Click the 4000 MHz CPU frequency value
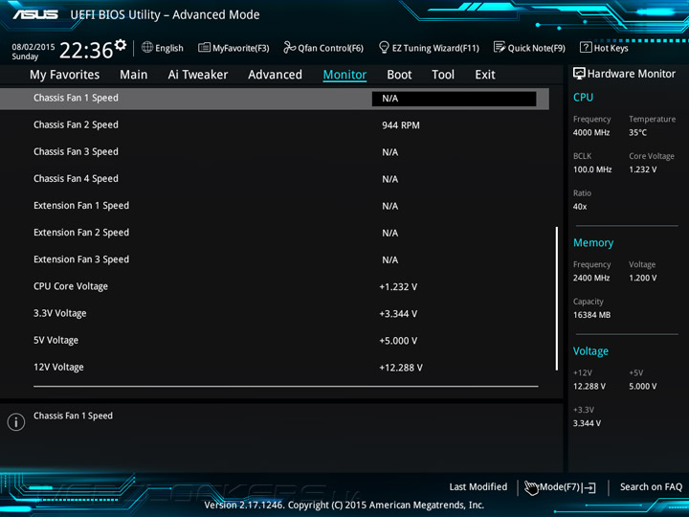Viewport: 689px width, 517px height. coord(591,133)
